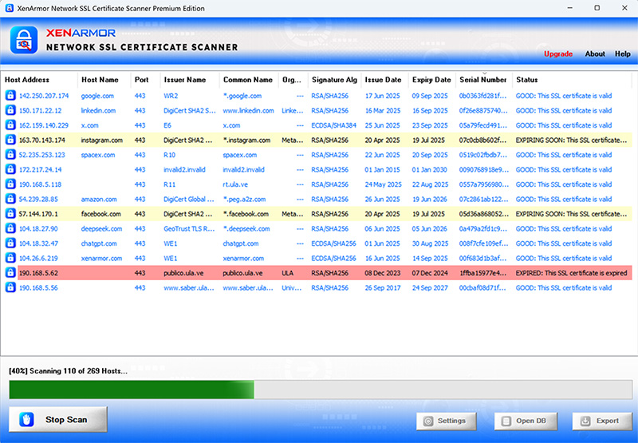Sort by the Host Name column header
Screen dimensions: 638x443
point(100,80)
